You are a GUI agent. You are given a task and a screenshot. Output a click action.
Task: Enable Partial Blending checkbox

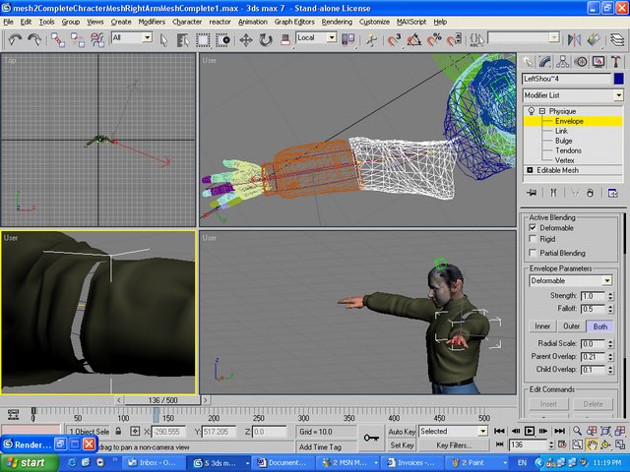click(x=534, y=253)
